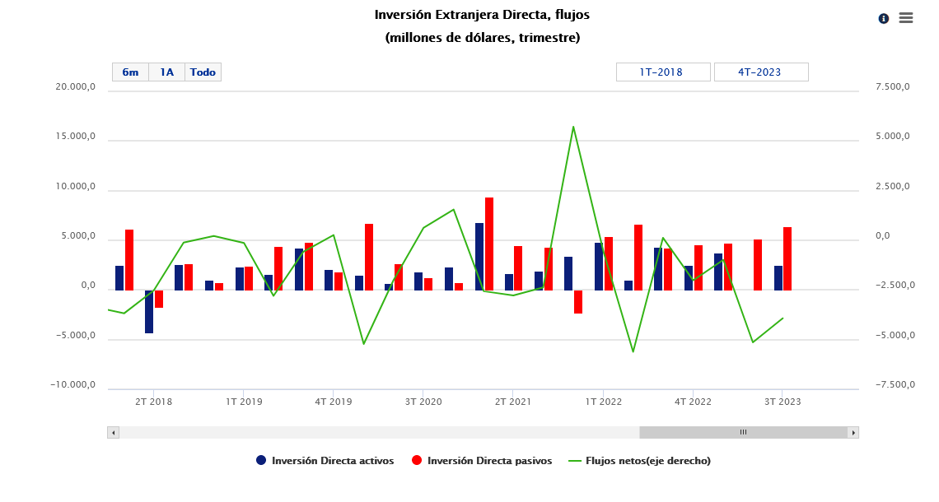Toggle Inversión Directa activos legend series
This screenshot has height=502, width=939.
[x=333, y=461]
